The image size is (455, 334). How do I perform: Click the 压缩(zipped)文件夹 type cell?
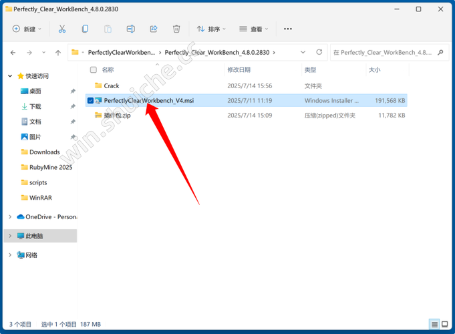[330, 116]
